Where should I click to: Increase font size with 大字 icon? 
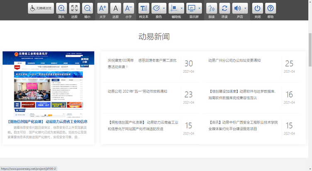[x=102, y=8]
